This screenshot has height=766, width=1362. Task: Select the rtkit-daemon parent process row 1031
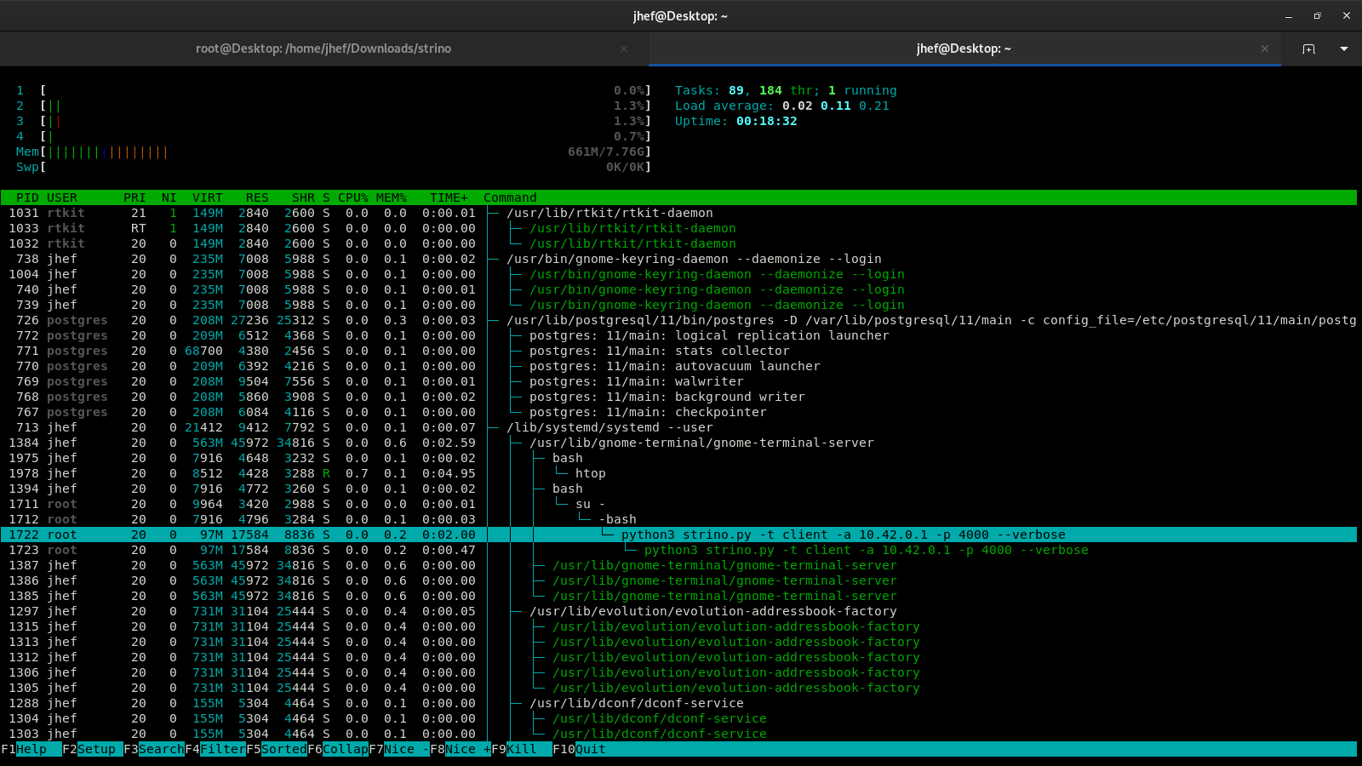678,213
